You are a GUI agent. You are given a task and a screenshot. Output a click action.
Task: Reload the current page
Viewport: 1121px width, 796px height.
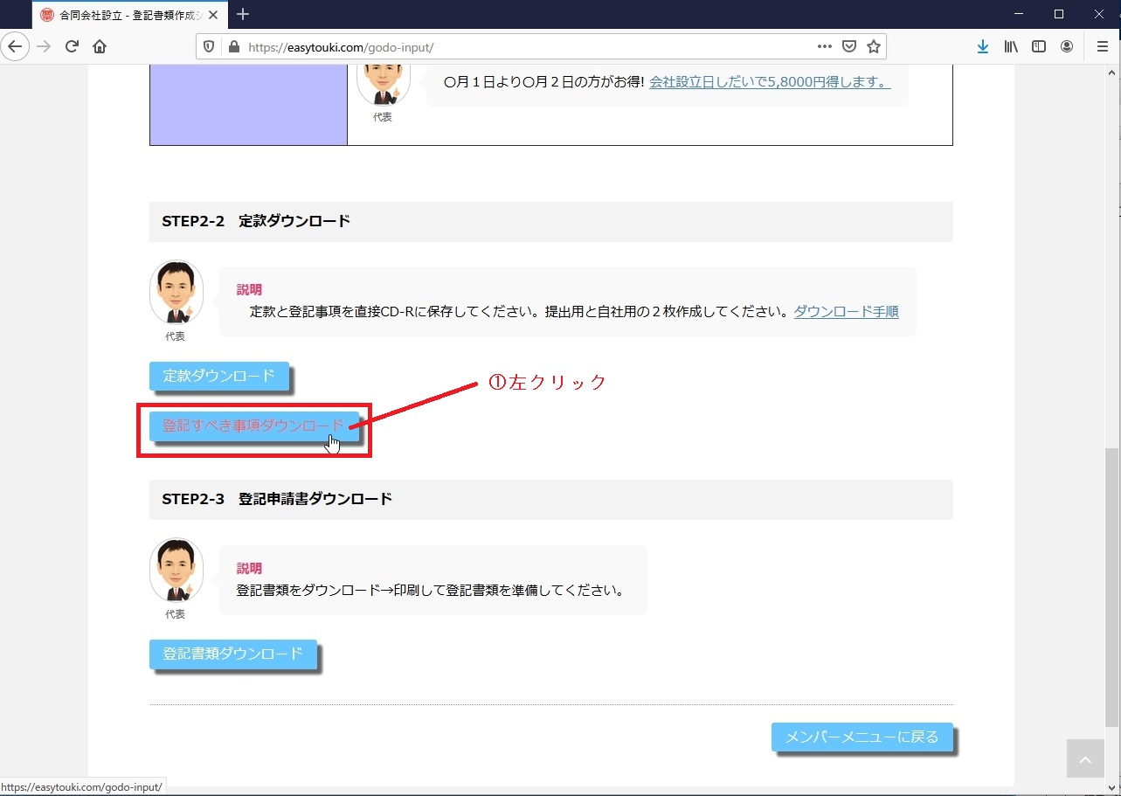coord(72,46)
